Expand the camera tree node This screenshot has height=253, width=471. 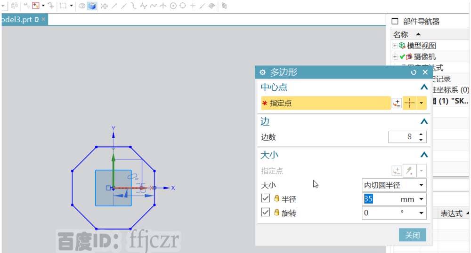pyautogui.click(x=395, y=57)
